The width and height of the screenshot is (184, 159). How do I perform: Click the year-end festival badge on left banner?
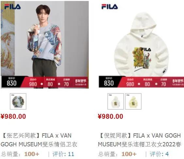tap(81, 82)
